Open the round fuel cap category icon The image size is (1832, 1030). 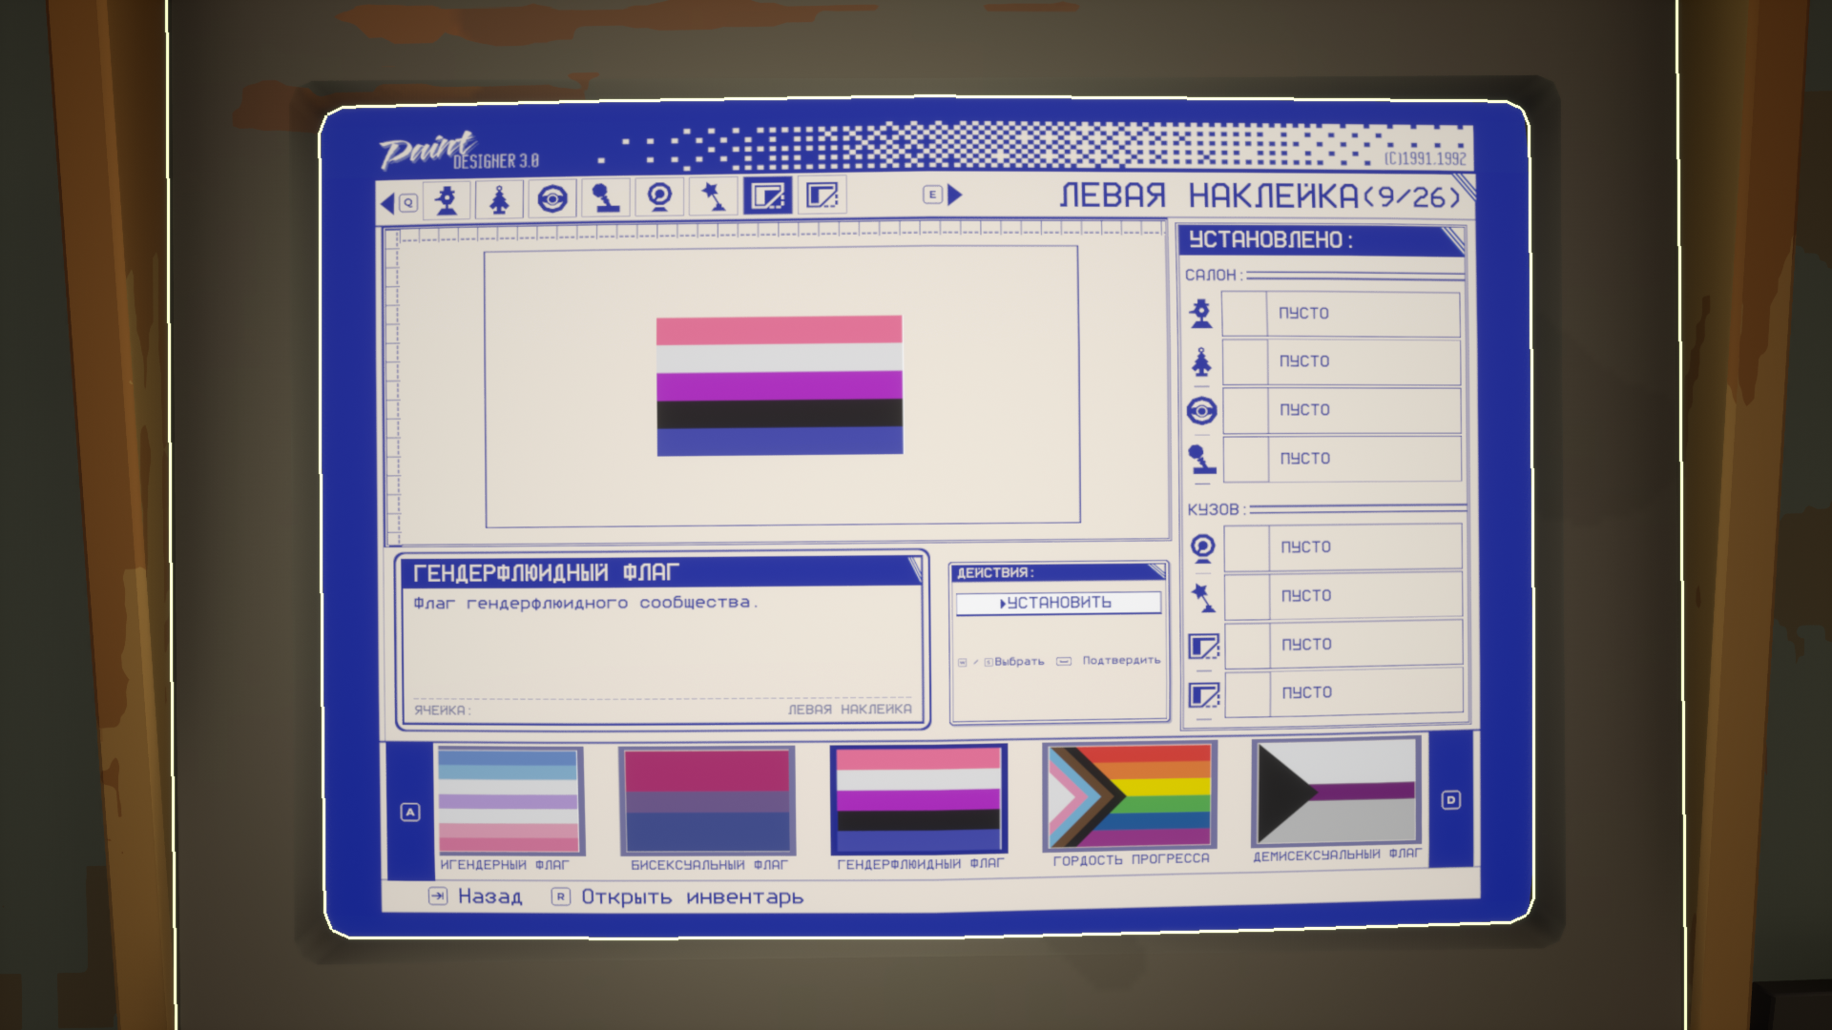(x=659, y=196)
